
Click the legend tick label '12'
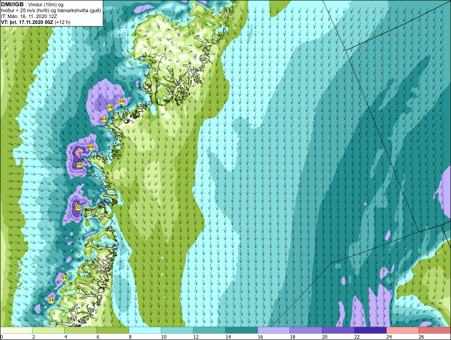click(196, 337)
